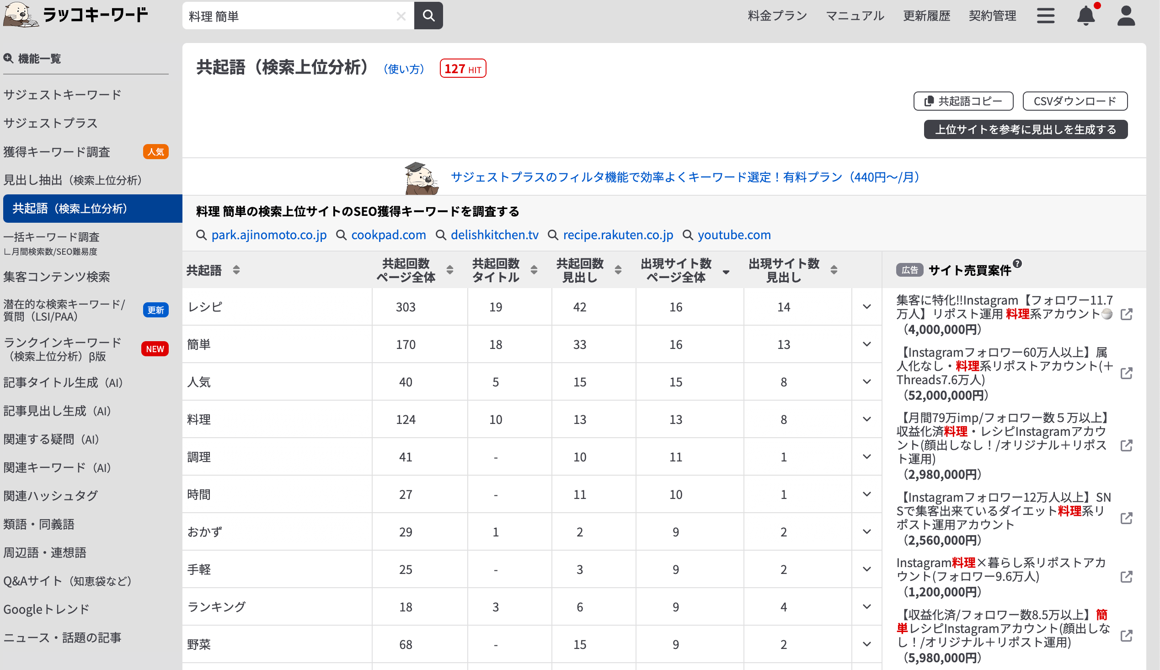Sort by 共起回数 ページ全体 column
The image size is (1160, 670).
pyautogui.click(x=449, y=270)
